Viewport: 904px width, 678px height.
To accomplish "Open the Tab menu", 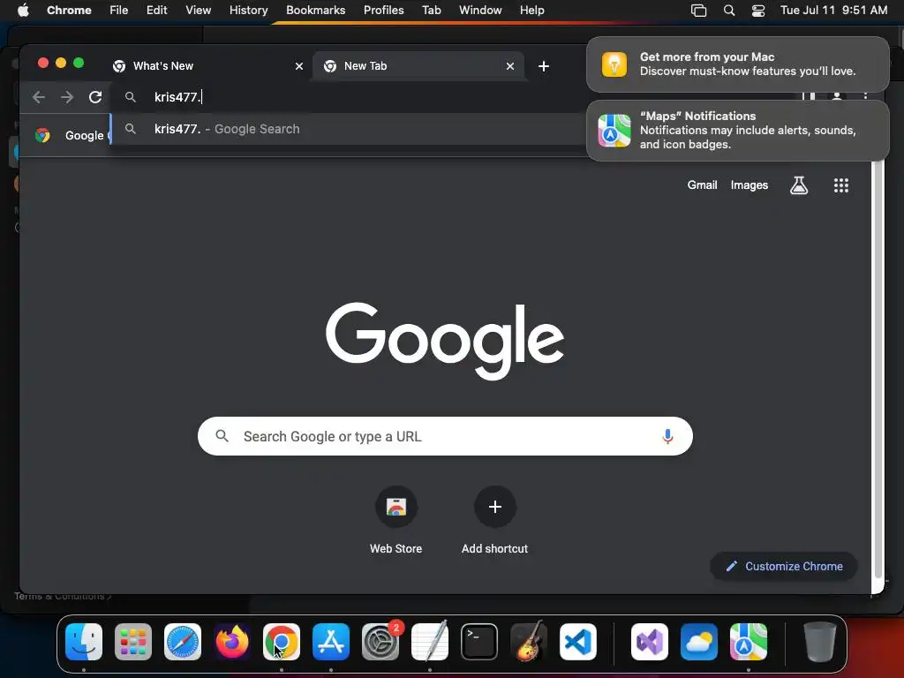I will 431,11.
